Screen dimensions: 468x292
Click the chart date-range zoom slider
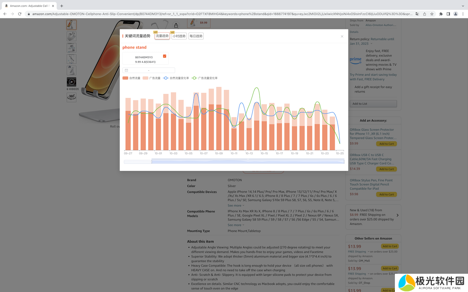248,161
